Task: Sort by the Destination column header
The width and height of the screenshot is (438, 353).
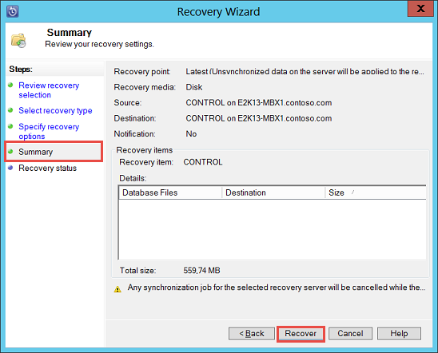Action: pyautogui.click(x=273, y=192)
